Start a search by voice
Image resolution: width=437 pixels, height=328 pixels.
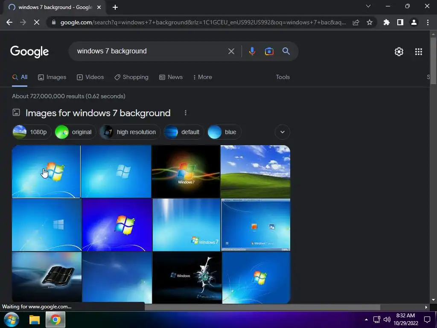click(x=252, y=51)
